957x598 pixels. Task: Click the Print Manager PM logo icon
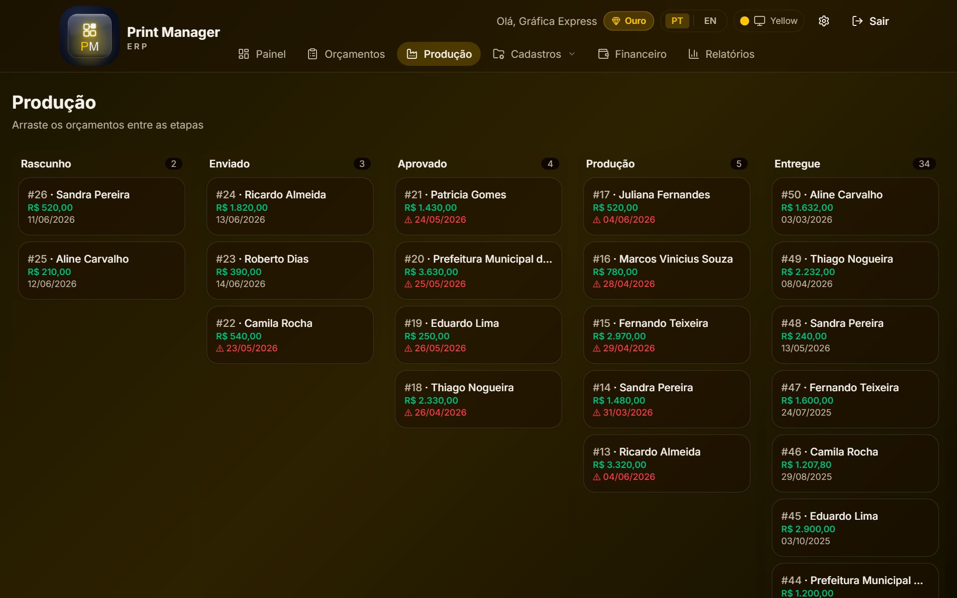90,36
